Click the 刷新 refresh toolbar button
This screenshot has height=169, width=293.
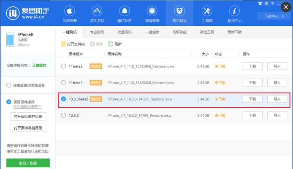(x=115, y=44)
